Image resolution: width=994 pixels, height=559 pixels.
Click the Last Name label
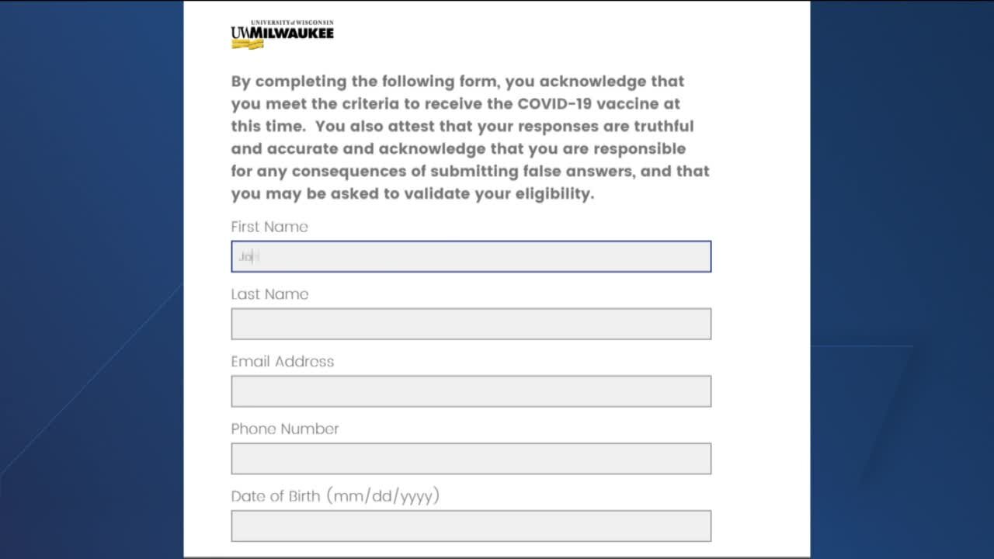tap(269, 294)
